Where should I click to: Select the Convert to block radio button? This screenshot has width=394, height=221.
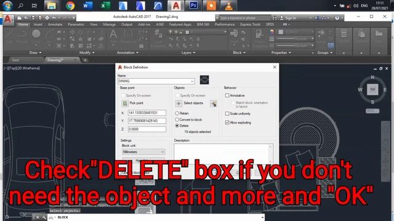click(x=177, y=120)
